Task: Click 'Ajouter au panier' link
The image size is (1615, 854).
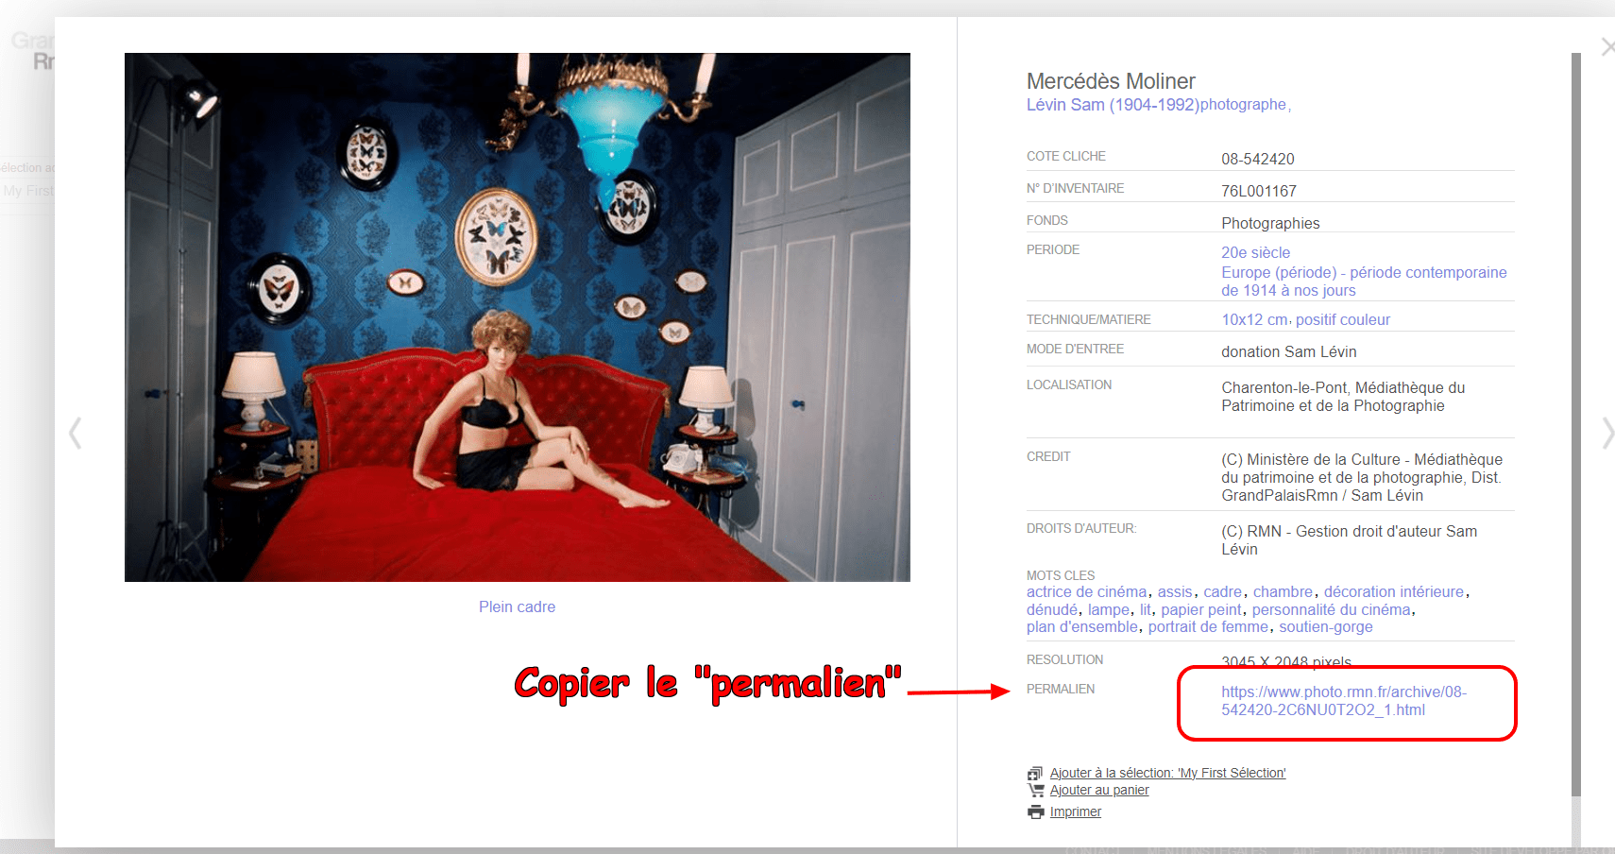Action: click(x=1099, y=791)
